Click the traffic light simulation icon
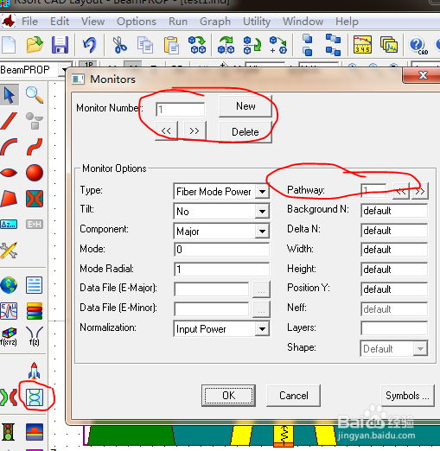Image resolution: width=440 pixels, height=451 pixels. 9,432
